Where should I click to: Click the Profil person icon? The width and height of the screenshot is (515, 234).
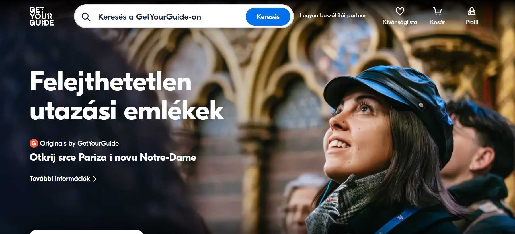click(x=471, y=11)
